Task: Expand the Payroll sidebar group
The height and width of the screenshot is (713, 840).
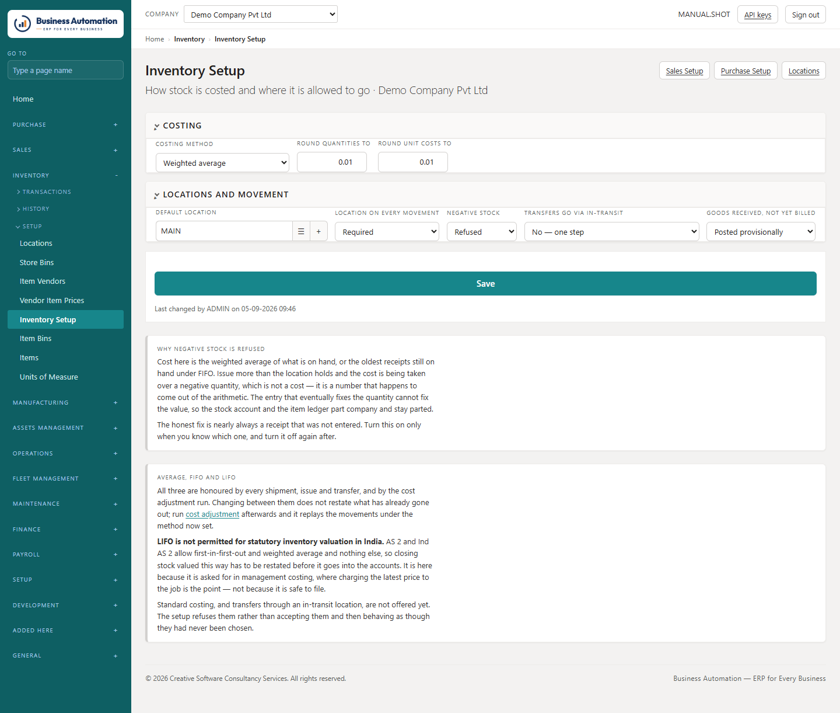Action: (x=65, y=554)
